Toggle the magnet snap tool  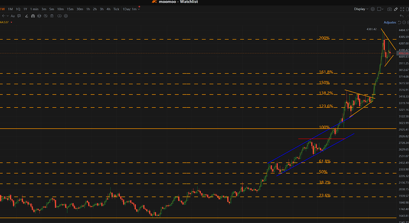point(33,16)
